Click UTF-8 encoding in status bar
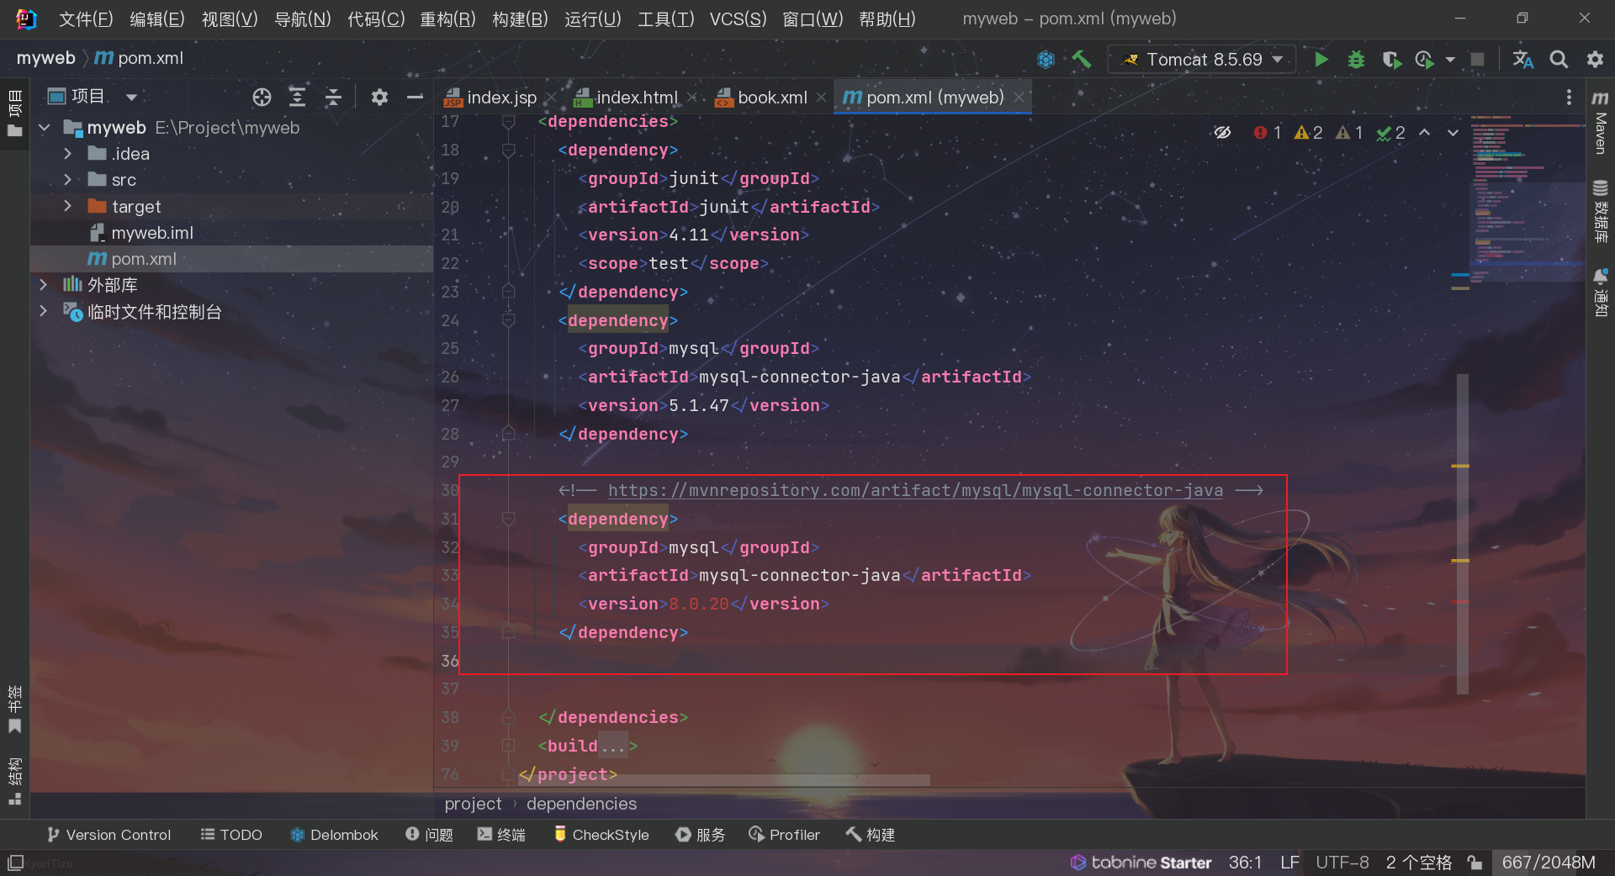The height and width of the screenshot is (876, 1615). point(1342,863)
